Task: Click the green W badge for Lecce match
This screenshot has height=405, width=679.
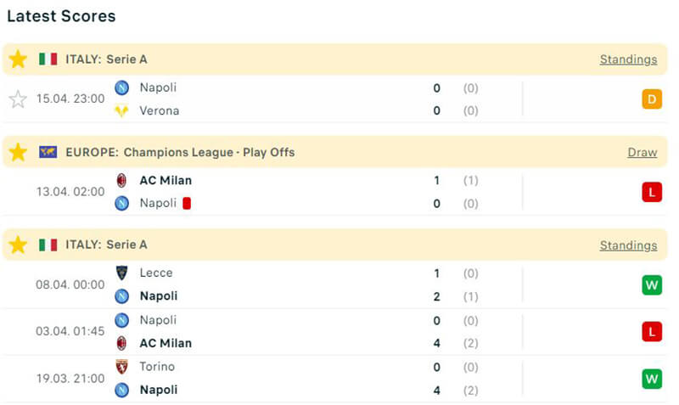Action: pyautogui.click(x=651, y=284)
